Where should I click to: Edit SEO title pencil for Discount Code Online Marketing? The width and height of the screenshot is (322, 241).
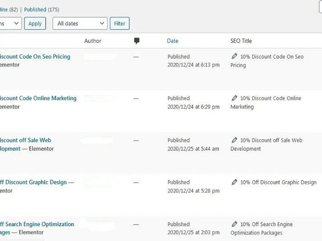pyautogui.click(x=234, y=98)
